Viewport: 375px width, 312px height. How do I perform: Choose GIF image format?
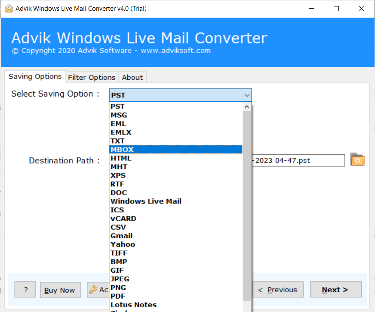[x=176, y=270]
